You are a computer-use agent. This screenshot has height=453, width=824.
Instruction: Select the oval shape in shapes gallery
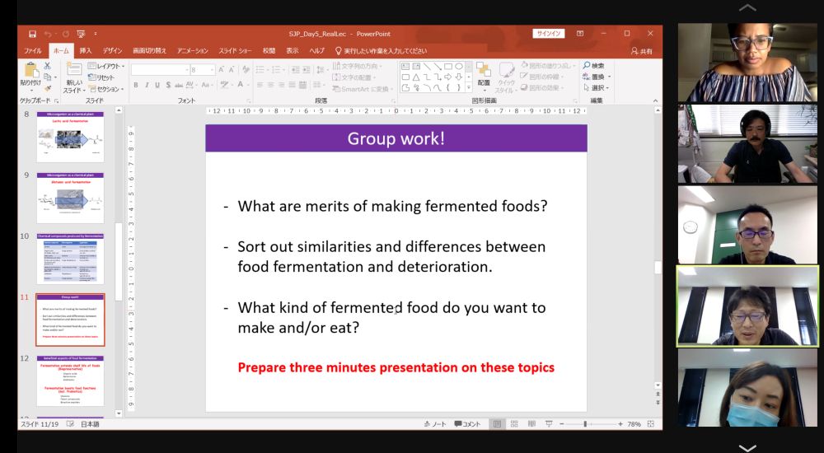(x=459, y=66)
